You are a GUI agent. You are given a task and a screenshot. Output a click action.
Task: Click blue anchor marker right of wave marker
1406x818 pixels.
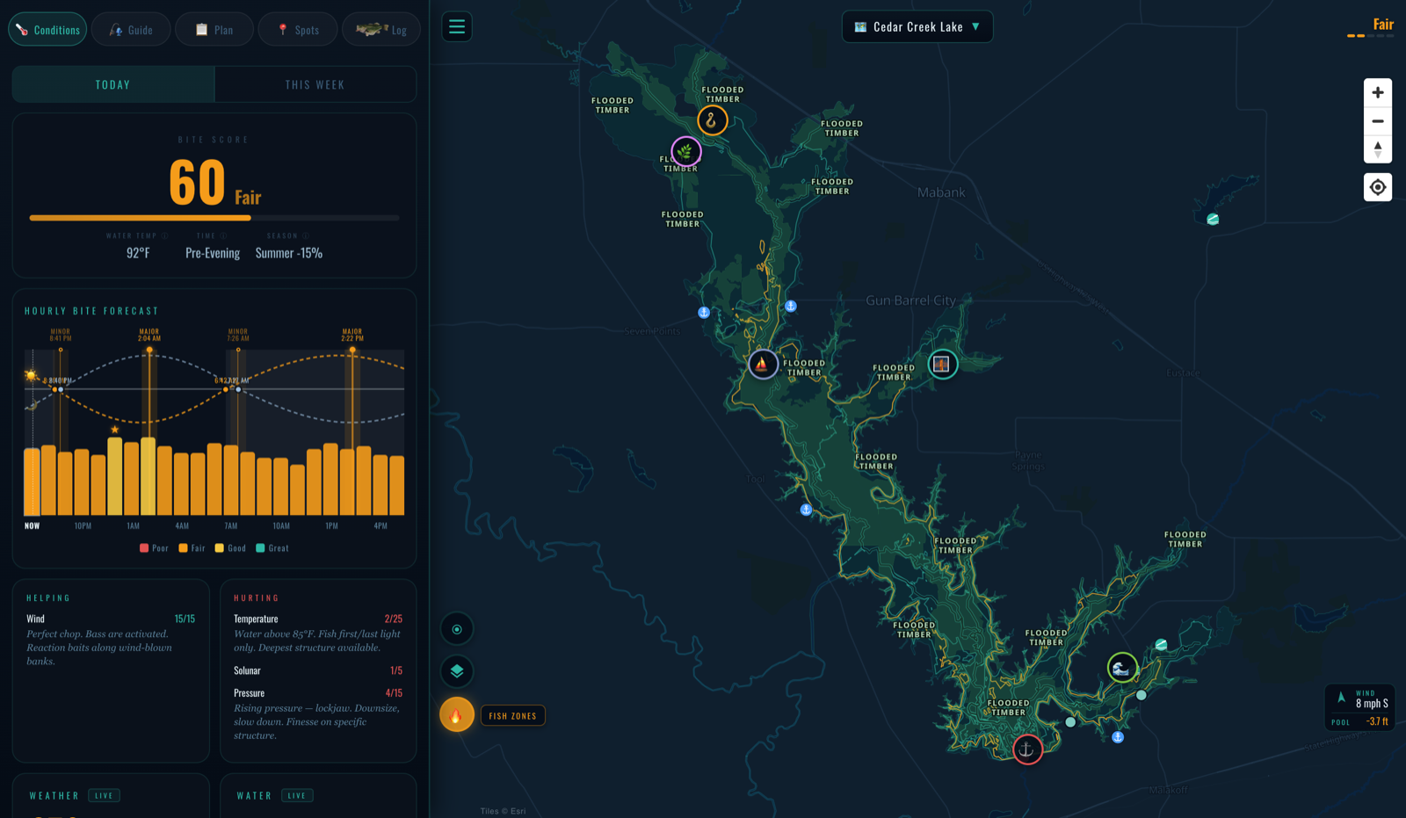1118,737
